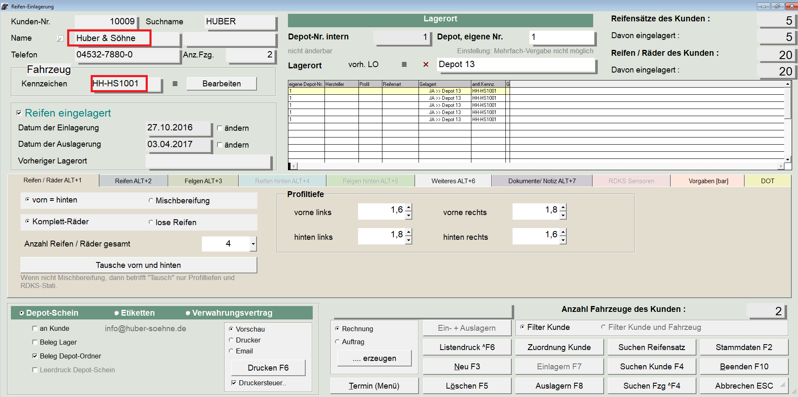Check ändern for Datum der Einlagerung
Screen dimensions: 798x397
220,128
